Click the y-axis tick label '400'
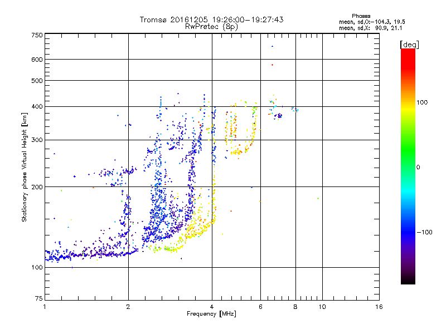 pyautogui.click(x=37, y=107)
